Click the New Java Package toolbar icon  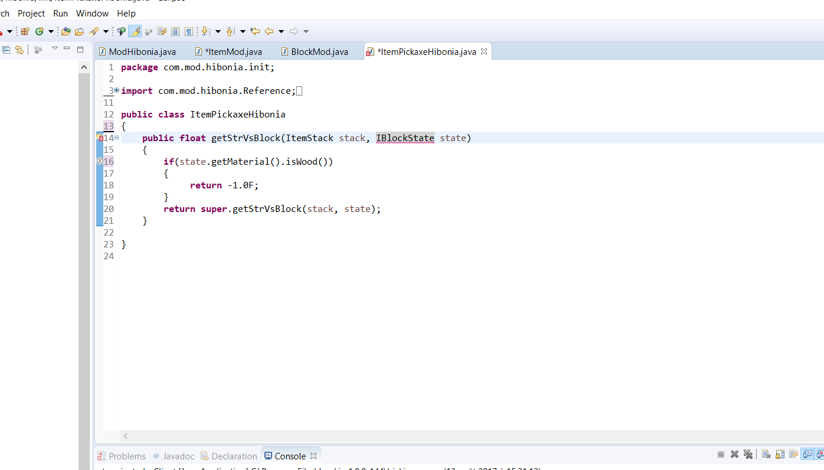point(25,31)
